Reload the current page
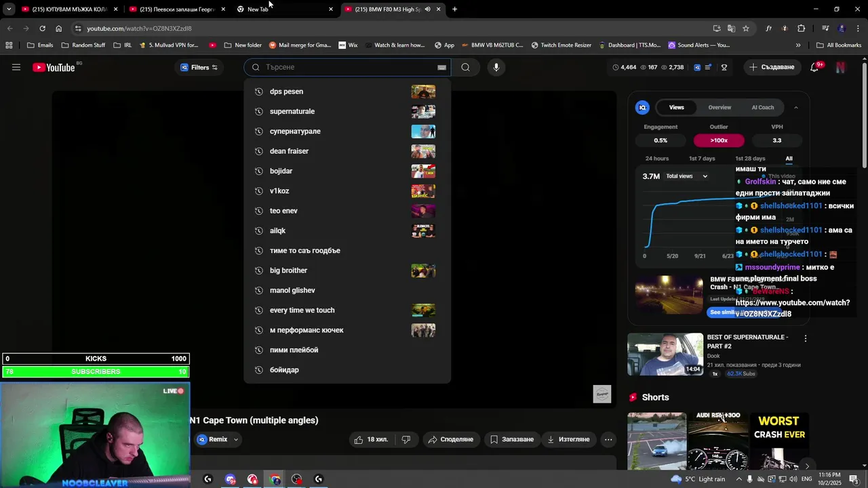Screen dimensions: 868x488 (x=42, y=28)
